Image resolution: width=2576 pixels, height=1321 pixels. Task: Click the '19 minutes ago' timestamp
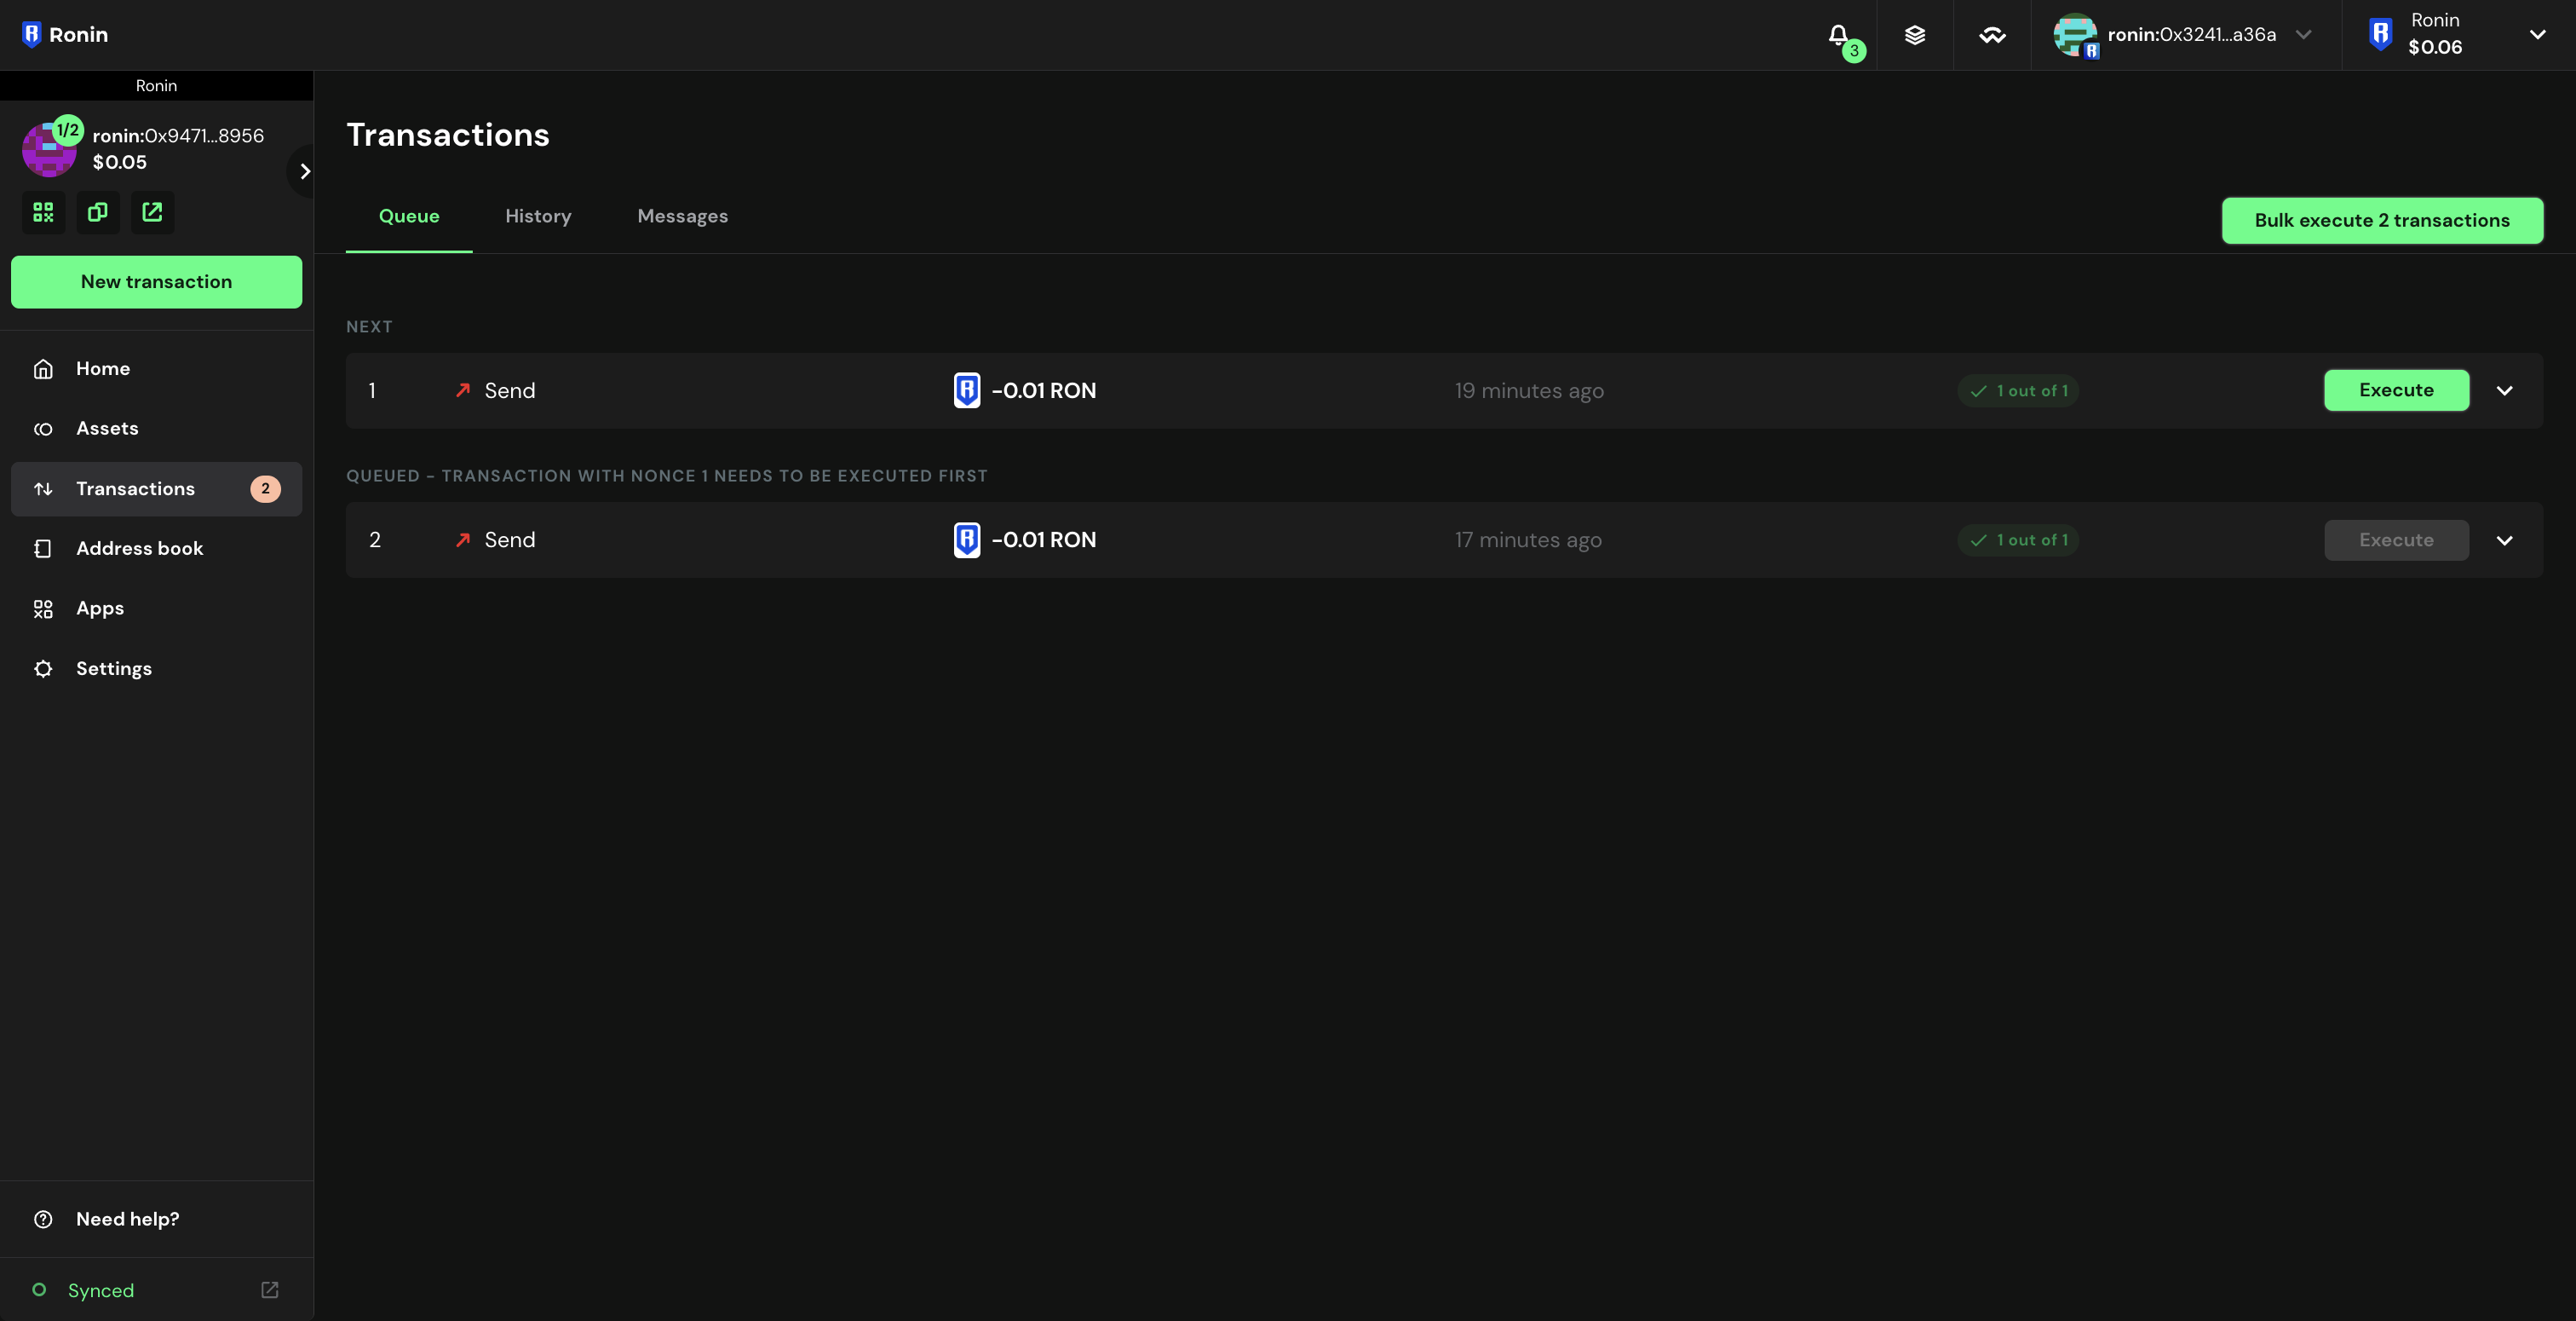tap(1529, 390)
